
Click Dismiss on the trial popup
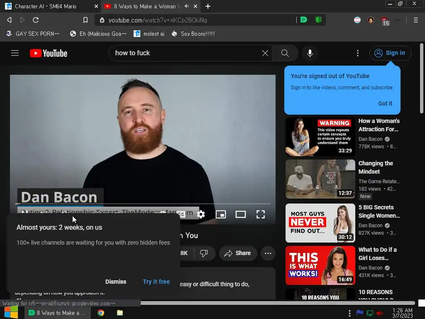tap(116, 282)
